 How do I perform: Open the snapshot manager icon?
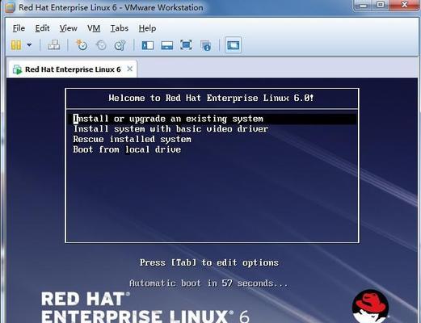[x=120, y=45]
